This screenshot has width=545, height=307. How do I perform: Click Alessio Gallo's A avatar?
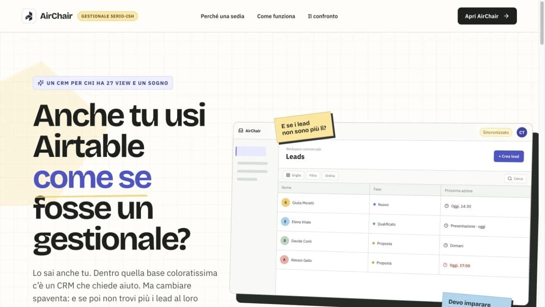point(284,260)
